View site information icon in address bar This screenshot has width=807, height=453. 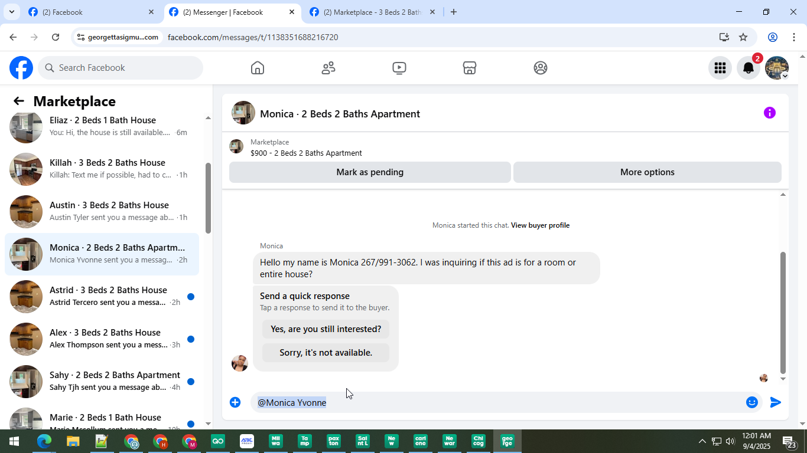click(x=82, y=37)
